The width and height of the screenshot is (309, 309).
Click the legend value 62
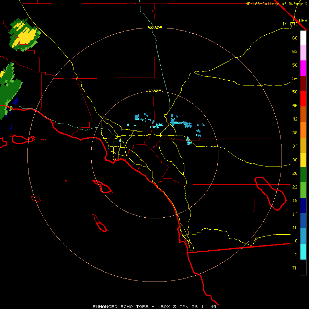(295, 51)
